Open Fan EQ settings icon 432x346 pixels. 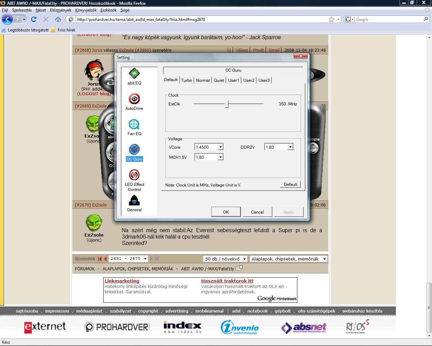pyautogui.click(x=134, y=124)
